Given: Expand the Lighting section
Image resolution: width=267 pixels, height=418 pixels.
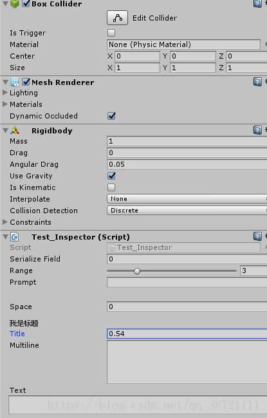Looking at the screenshot, I should click(5, 93).
